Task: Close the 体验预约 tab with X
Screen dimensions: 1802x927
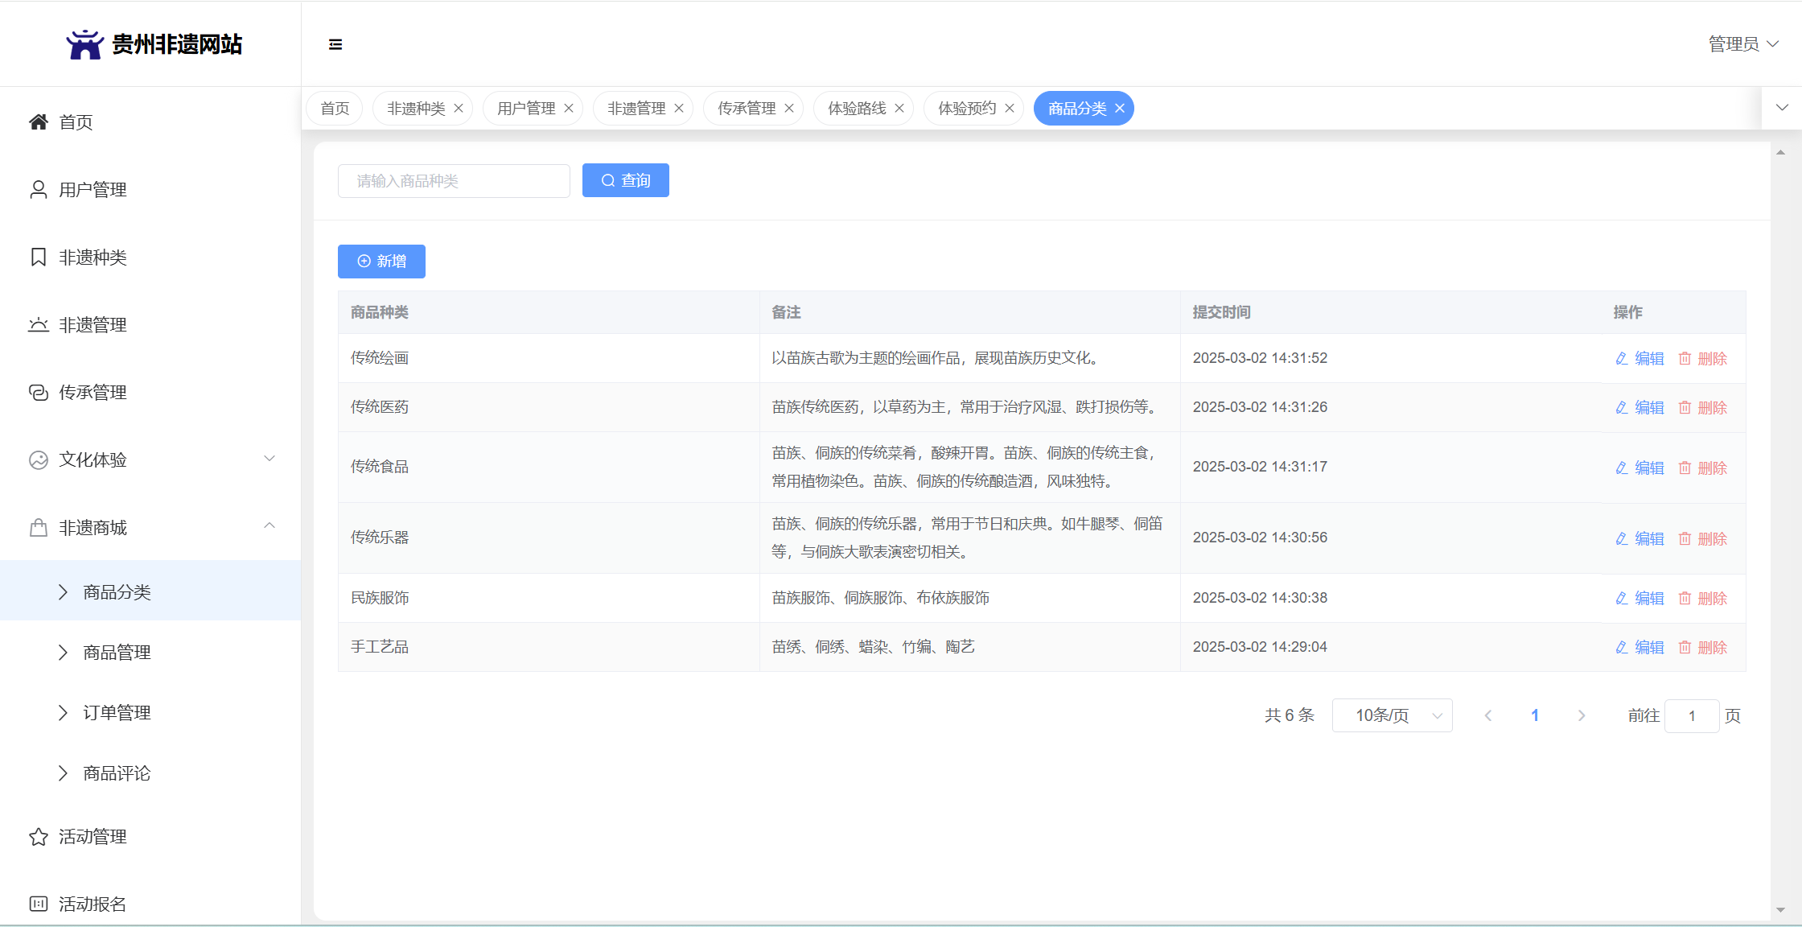Action: (x=1010, y=109)
